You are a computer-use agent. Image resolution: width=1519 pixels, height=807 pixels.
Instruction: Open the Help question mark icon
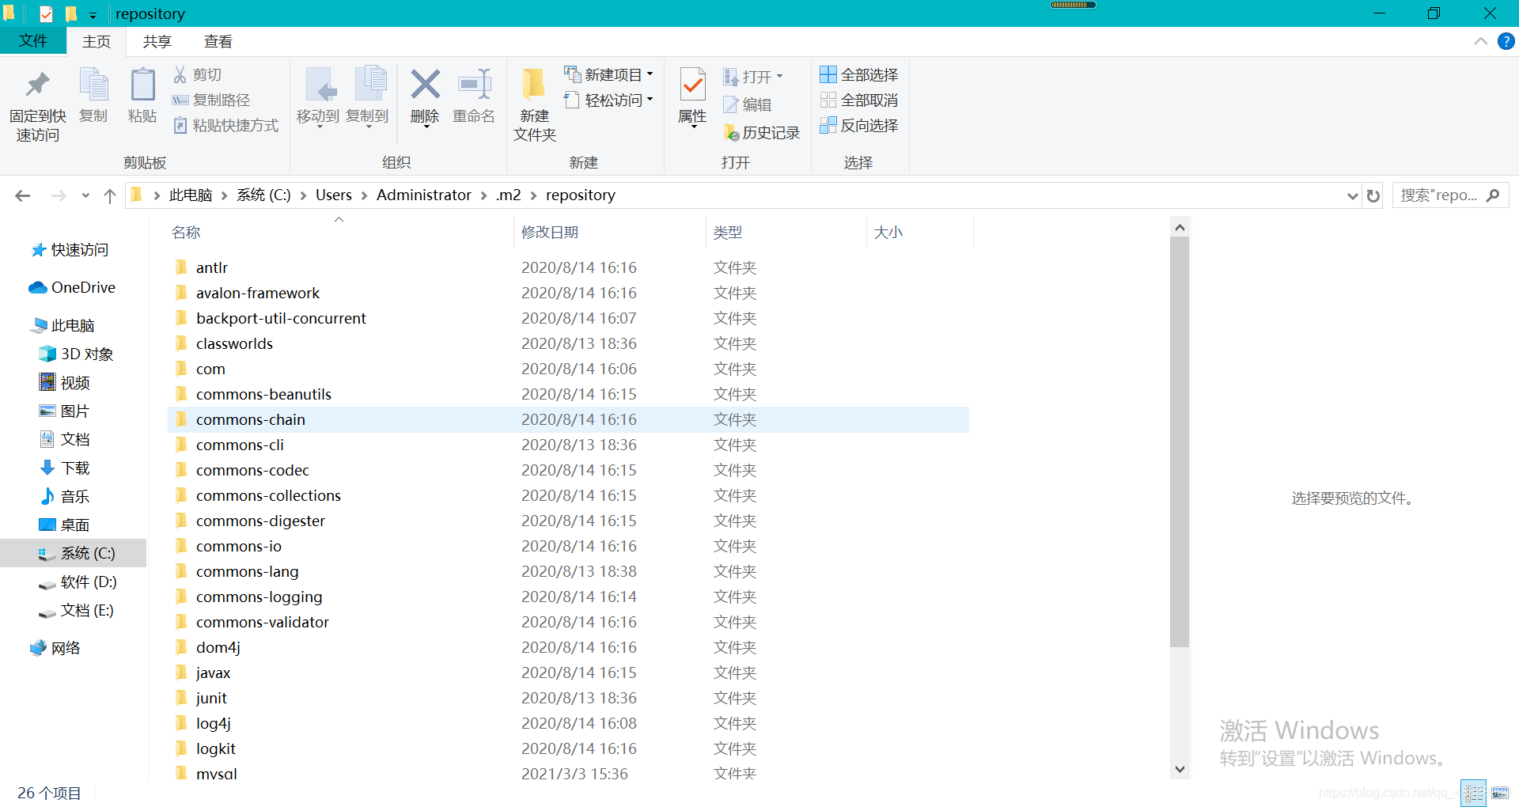click(x=1506, y=41)
